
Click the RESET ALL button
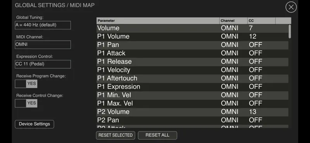coord(157,135)
